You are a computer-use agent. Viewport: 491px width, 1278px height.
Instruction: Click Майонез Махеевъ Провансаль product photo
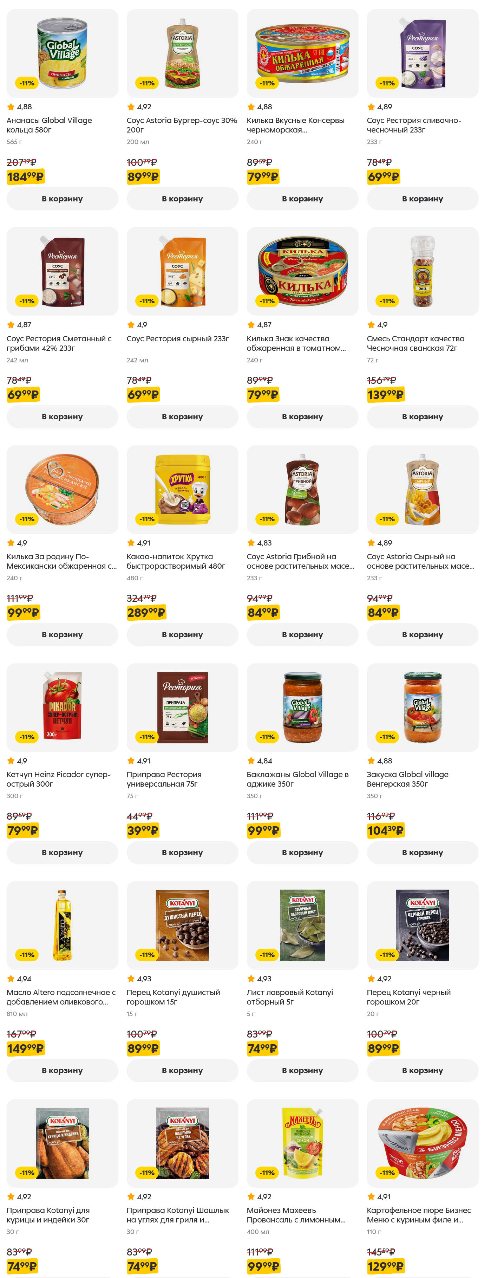click(x=302, y=1143)
